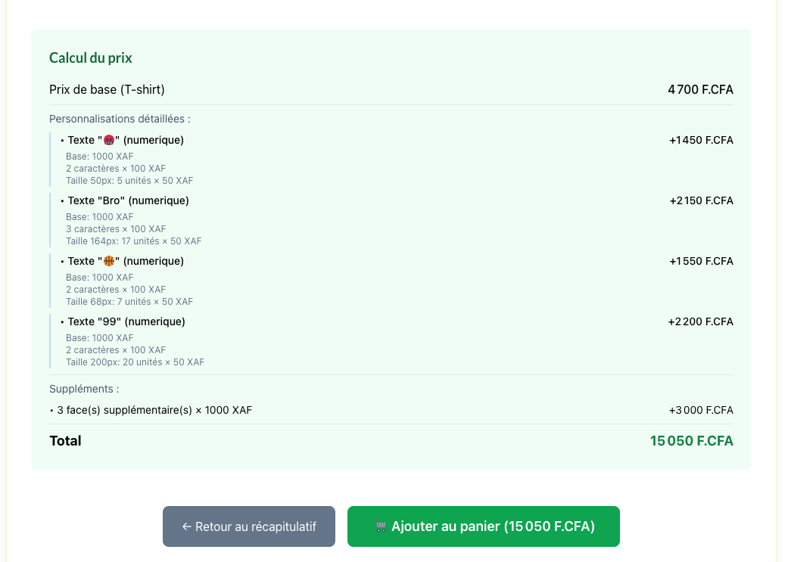Viewport: 788px width, 562px height.
Task: Click the shopping cart icon on green button
Action: (x=381, y=526)
